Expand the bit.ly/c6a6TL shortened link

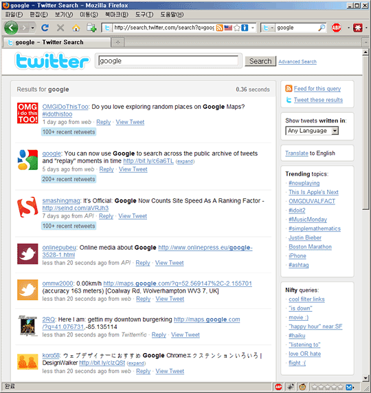(x=185, y=162)
